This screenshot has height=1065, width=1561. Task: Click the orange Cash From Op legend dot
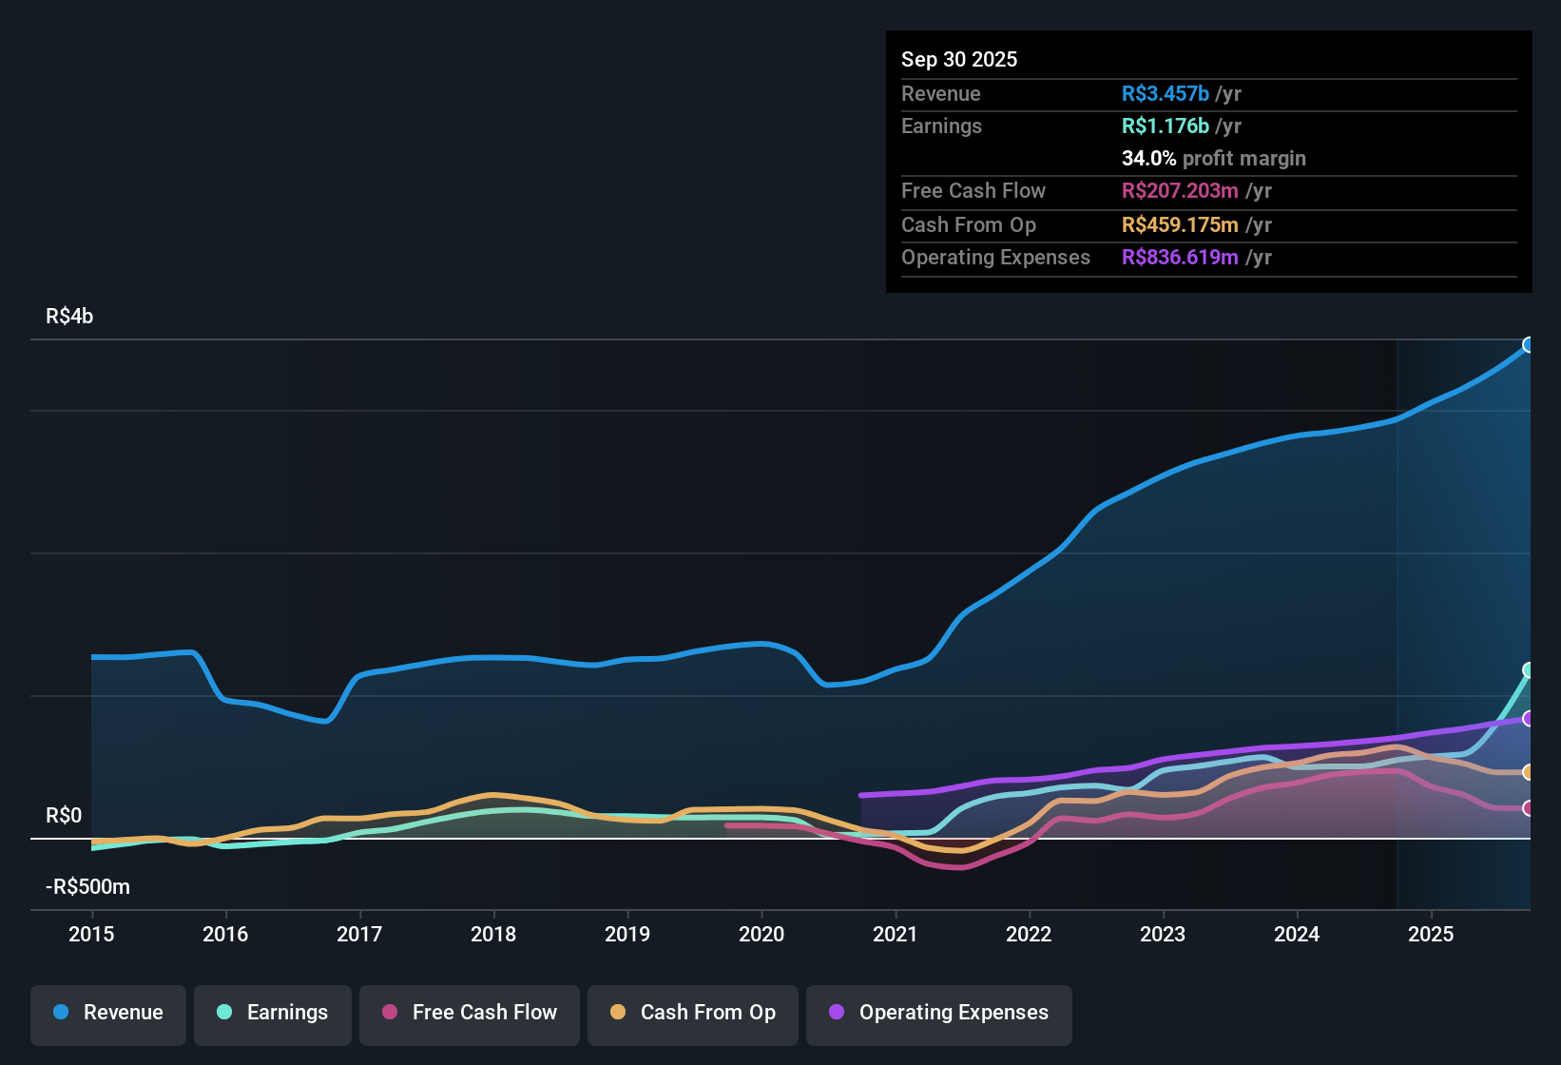tap(618, 1013)
